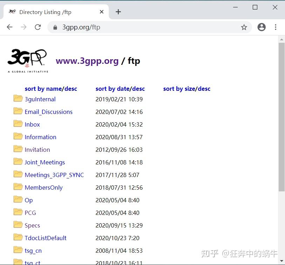Sort listing descending by size via desc link
This screenshot has width=285, height=265.
coord(204,88)
